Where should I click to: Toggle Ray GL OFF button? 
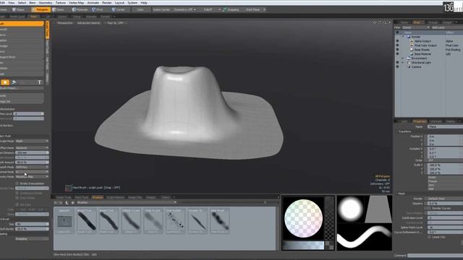tap(115, 23)
